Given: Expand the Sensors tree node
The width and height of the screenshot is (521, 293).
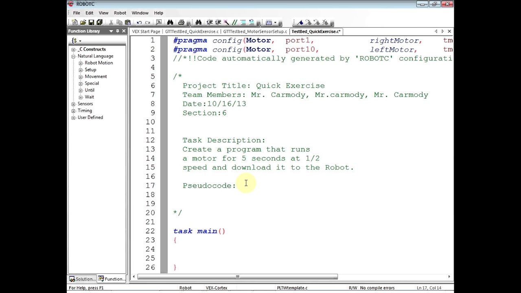Looking at the screenshot, I should coord(74,104).
